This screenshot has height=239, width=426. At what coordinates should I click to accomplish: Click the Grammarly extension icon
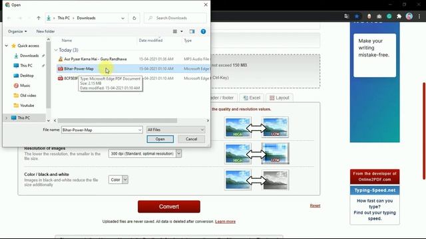[389, 16]
